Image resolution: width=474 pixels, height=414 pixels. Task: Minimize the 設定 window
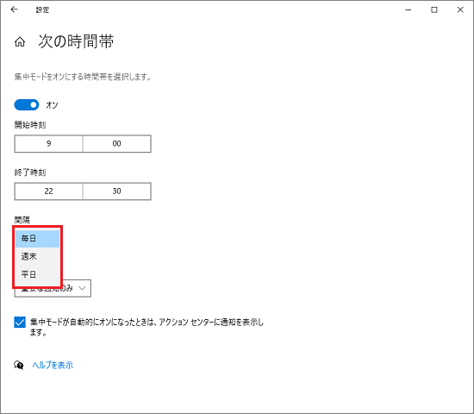click(x=409, y=9)
